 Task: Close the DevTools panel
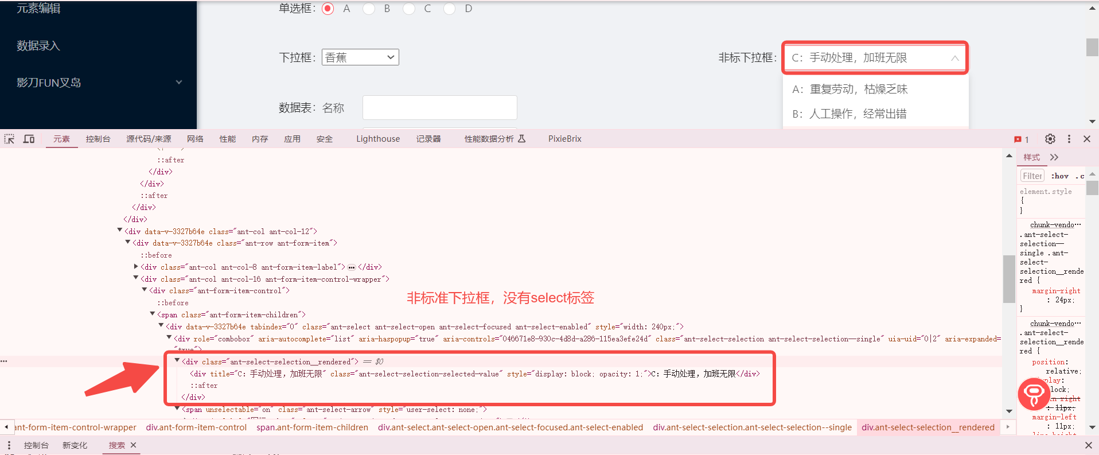point(1087,139)
